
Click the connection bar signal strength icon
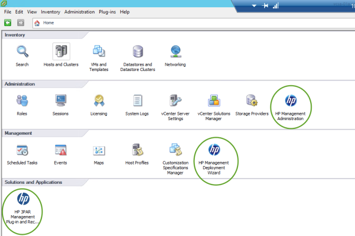[x=276, y=5]
